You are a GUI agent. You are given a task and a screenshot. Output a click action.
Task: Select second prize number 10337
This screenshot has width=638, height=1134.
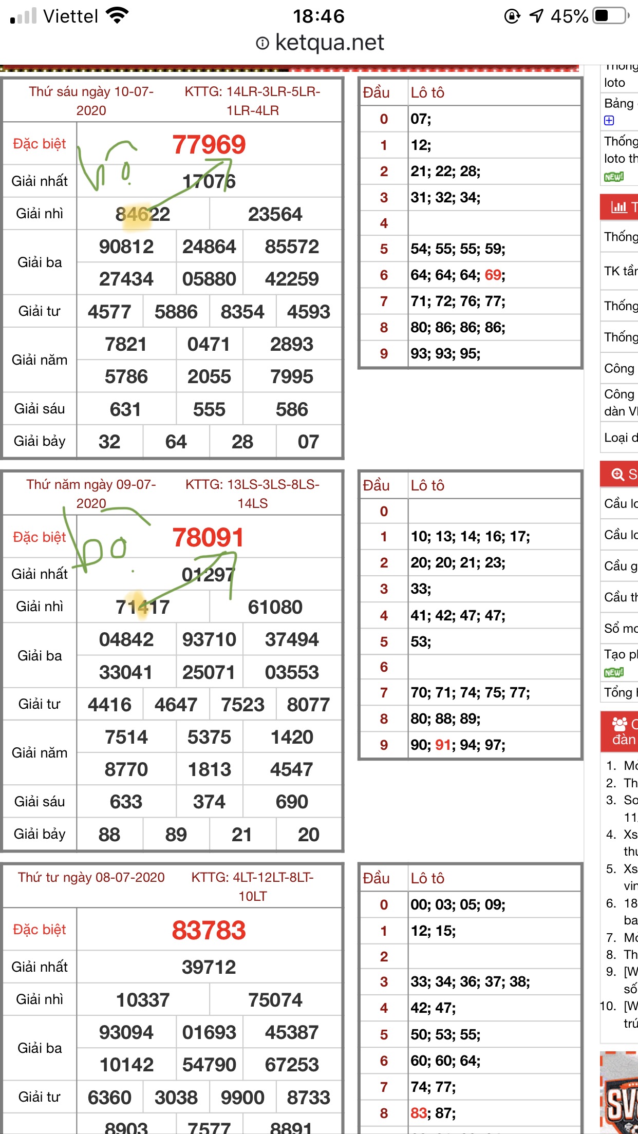143,1000
